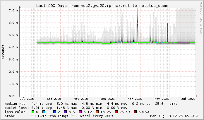Click the '50 ICMP Echo Pings (56 Bytes) every 300s' text
The image size is (204, 120).
[x=72, y=116]
